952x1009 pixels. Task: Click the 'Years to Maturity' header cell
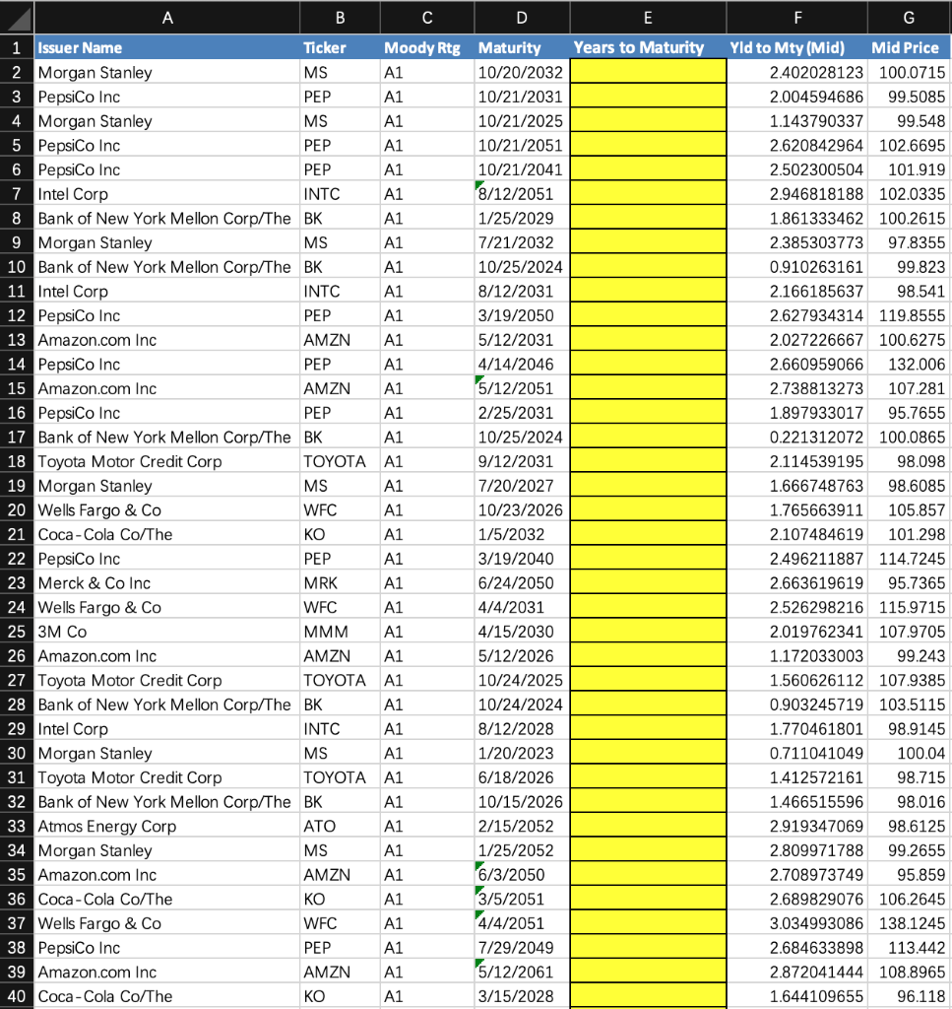tap(648, 47)
